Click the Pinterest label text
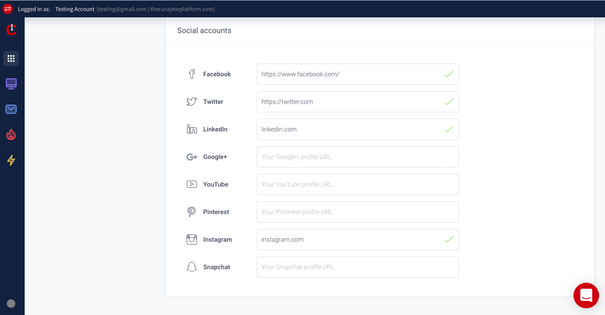 point(216,212)
